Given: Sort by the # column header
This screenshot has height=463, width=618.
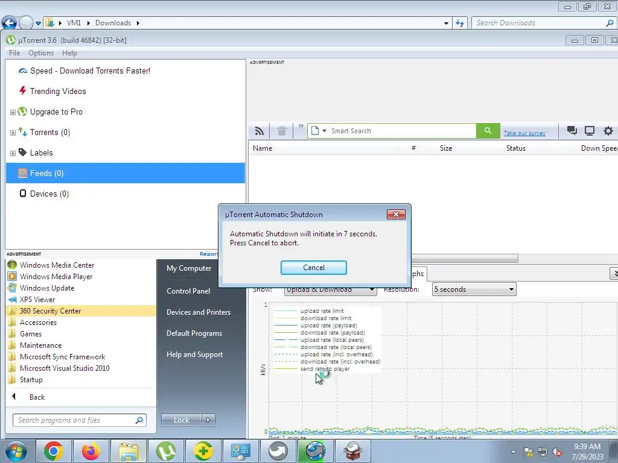Looking at the screenshot, I should pos(413,148).
